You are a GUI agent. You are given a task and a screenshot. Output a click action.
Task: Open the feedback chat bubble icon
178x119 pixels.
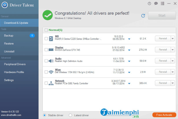(156, 3)
